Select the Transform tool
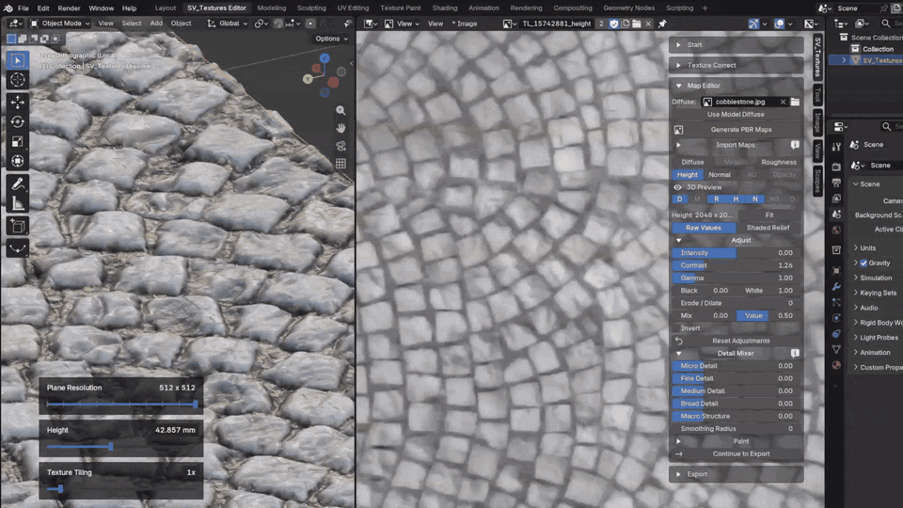Image resolution: width=903 pixels, height=508 pixels. click(18, 161)
